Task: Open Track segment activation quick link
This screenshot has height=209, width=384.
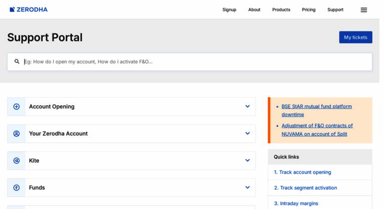Action: click(x=305, y=188)
